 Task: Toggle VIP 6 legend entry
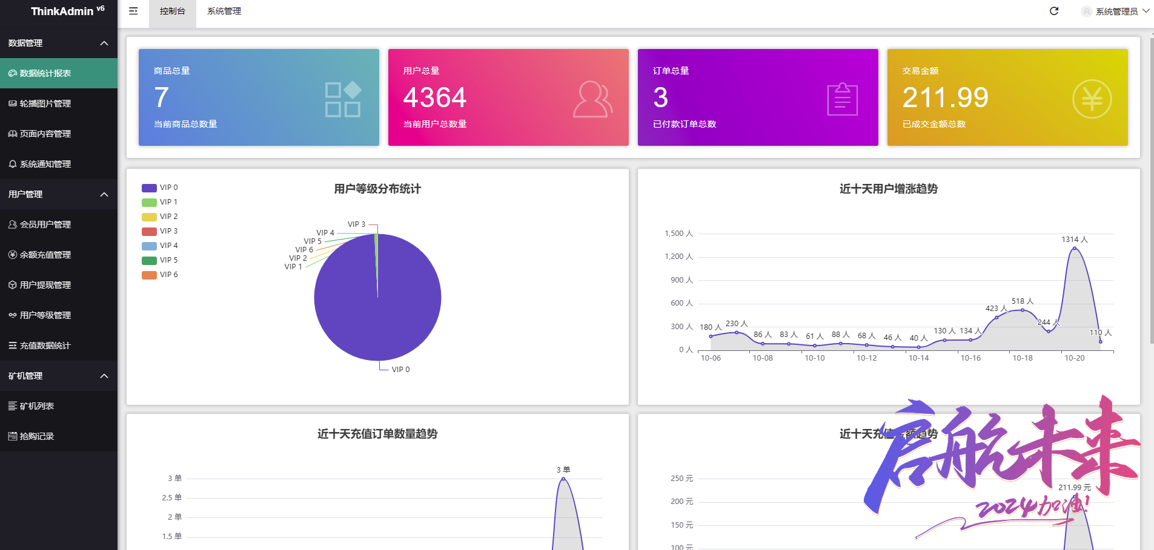(x=160, y=275)
